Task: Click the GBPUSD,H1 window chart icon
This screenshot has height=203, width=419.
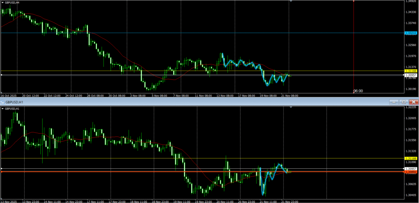Action: coord(2,101)
